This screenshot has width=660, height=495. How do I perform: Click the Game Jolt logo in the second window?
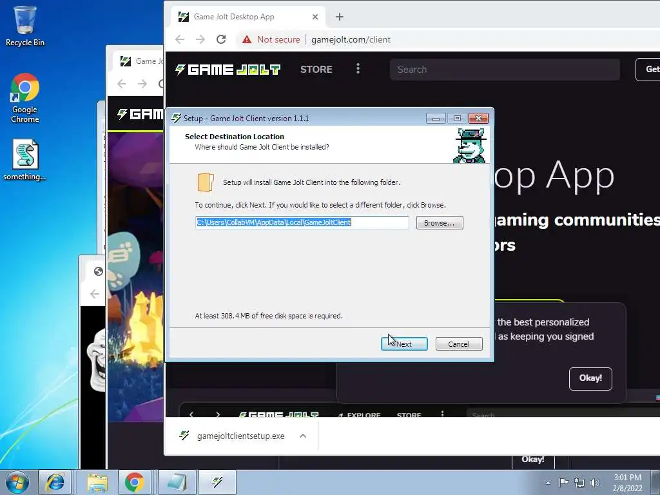click(x=140, y=114)
